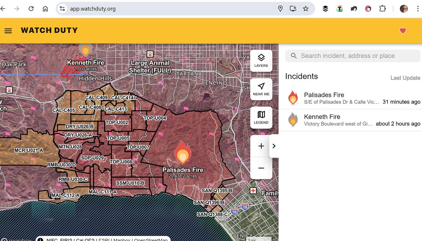Open the Layers map control
The height and width of the screenshot is (241, 422).
coord(261,61)
